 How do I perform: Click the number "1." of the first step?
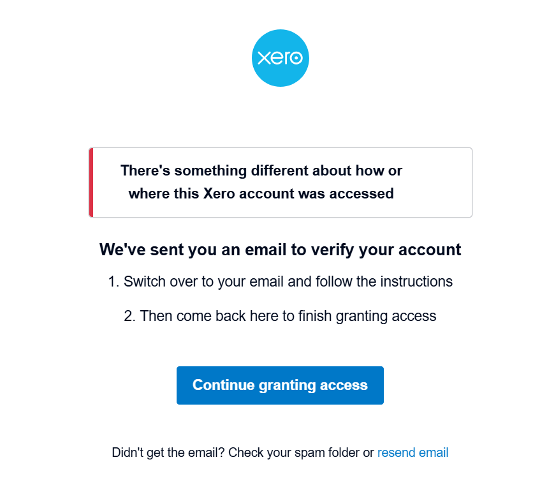coord(114,281)
